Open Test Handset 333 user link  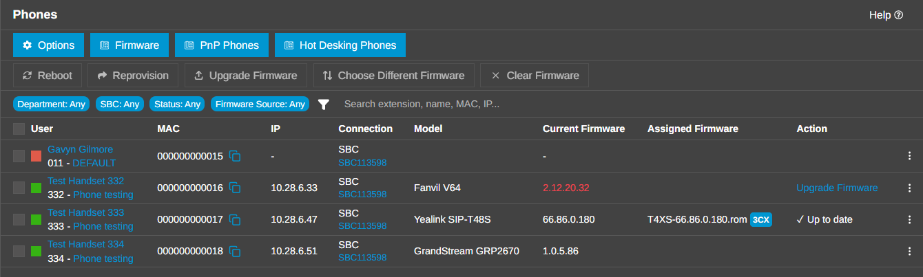pyautogui.click(x=85, y=212)
